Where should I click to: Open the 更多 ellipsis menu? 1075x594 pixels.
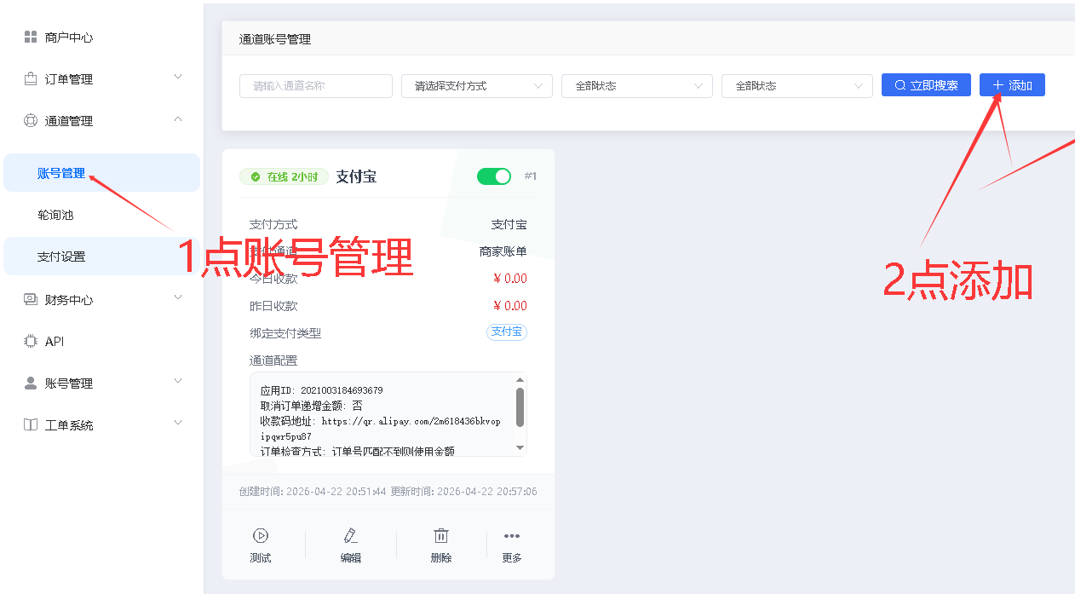pyautogui.click(x=511, y=536)
